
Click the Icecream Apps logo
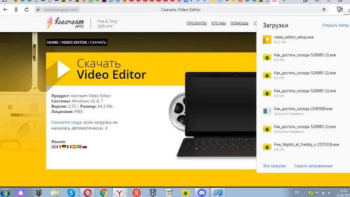(x=65, y=23)
